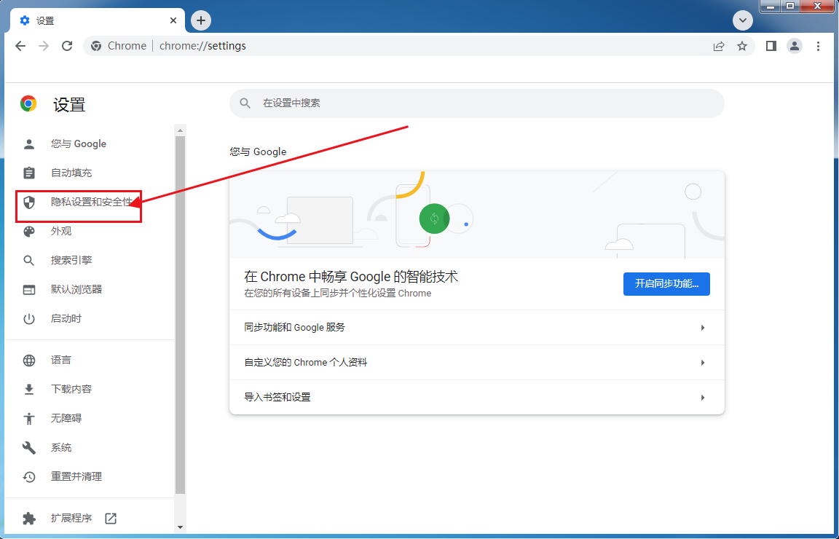Click the power icon for 启动时
Viewport: 839px width, 539px height.
point(29,319)
